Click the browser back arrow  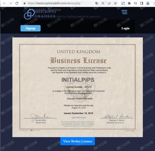point(5,3)
